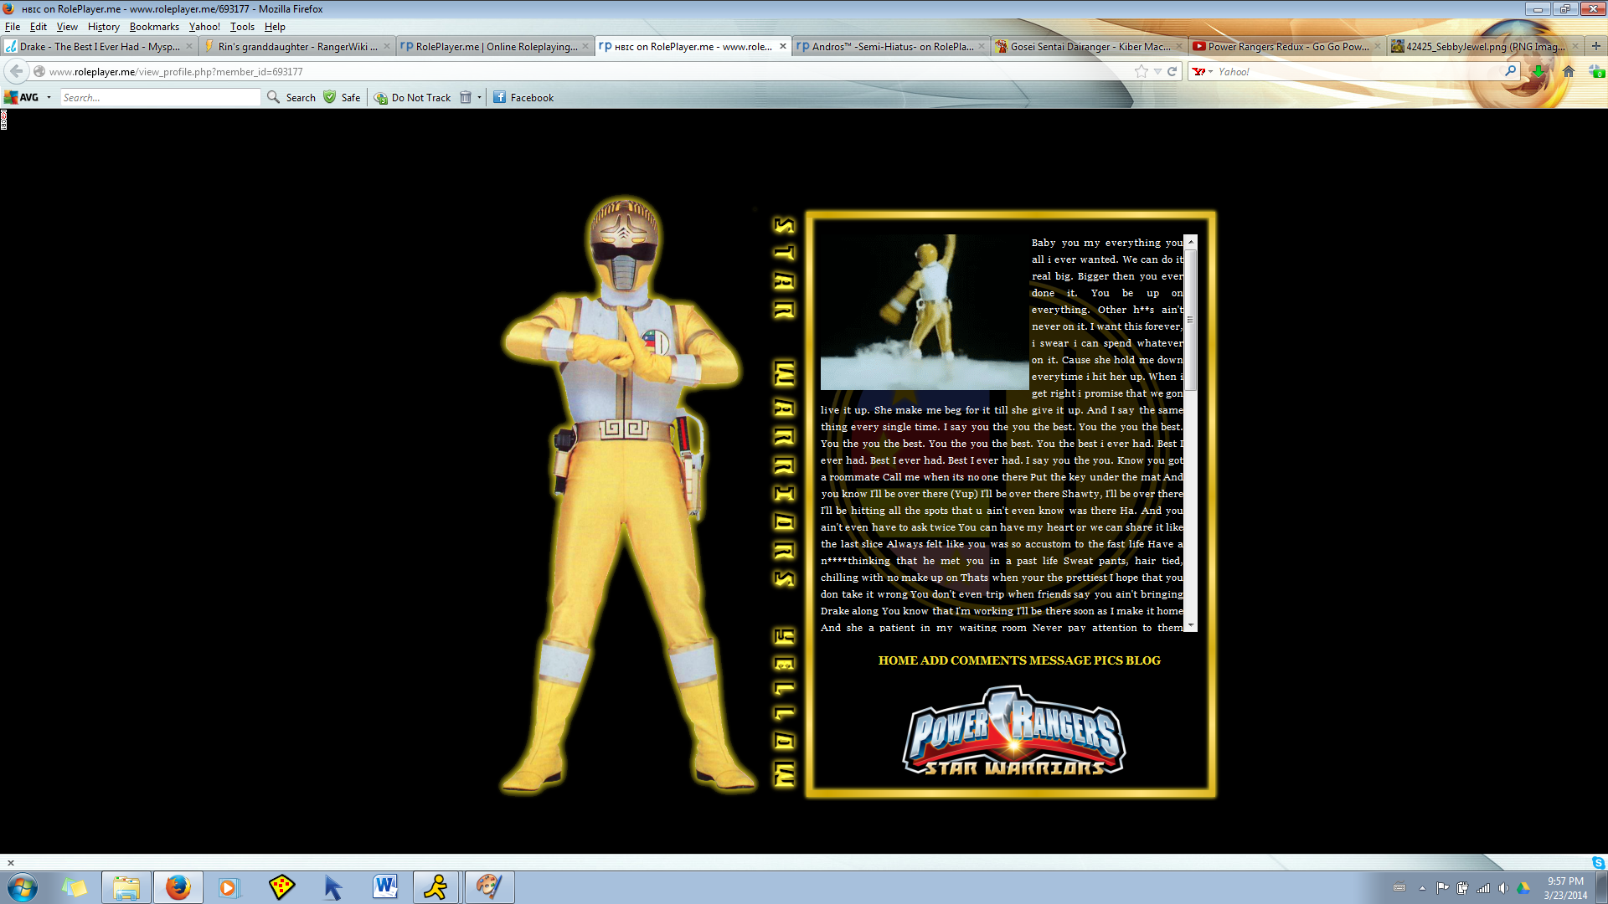Viewport: 1608px width, 904px height.
Task: Bookmark this page with the star icon
Action: tap(1141, 71)
